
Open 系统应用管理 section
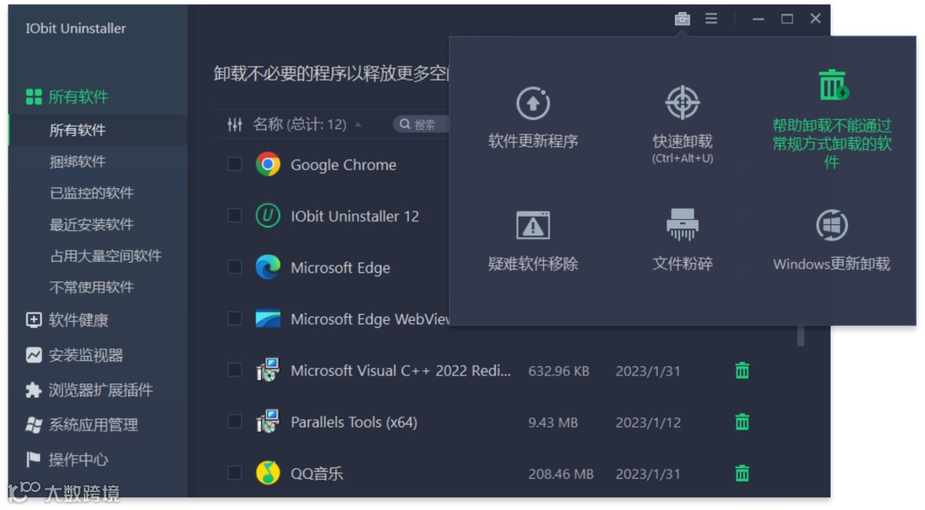(x=82, y=424)
